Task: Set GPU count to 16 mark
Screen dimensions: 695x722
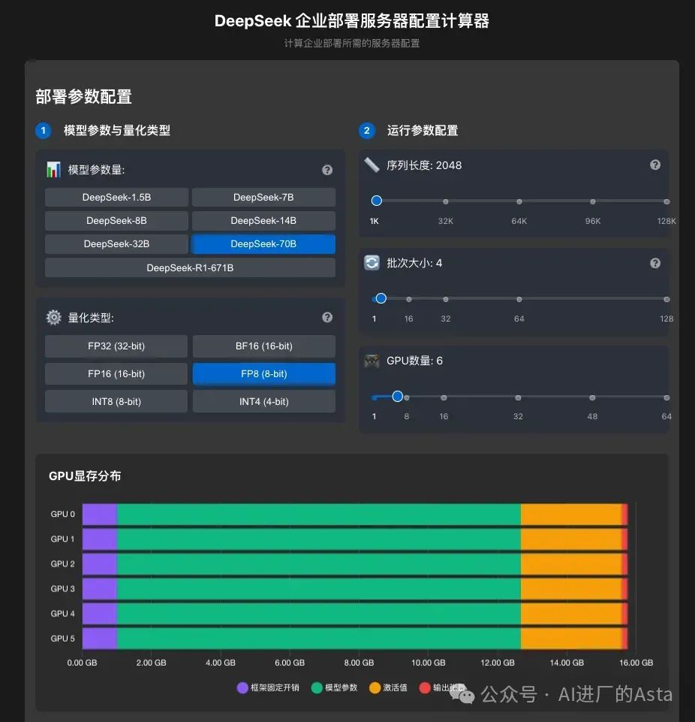Action: click(444, 398)
